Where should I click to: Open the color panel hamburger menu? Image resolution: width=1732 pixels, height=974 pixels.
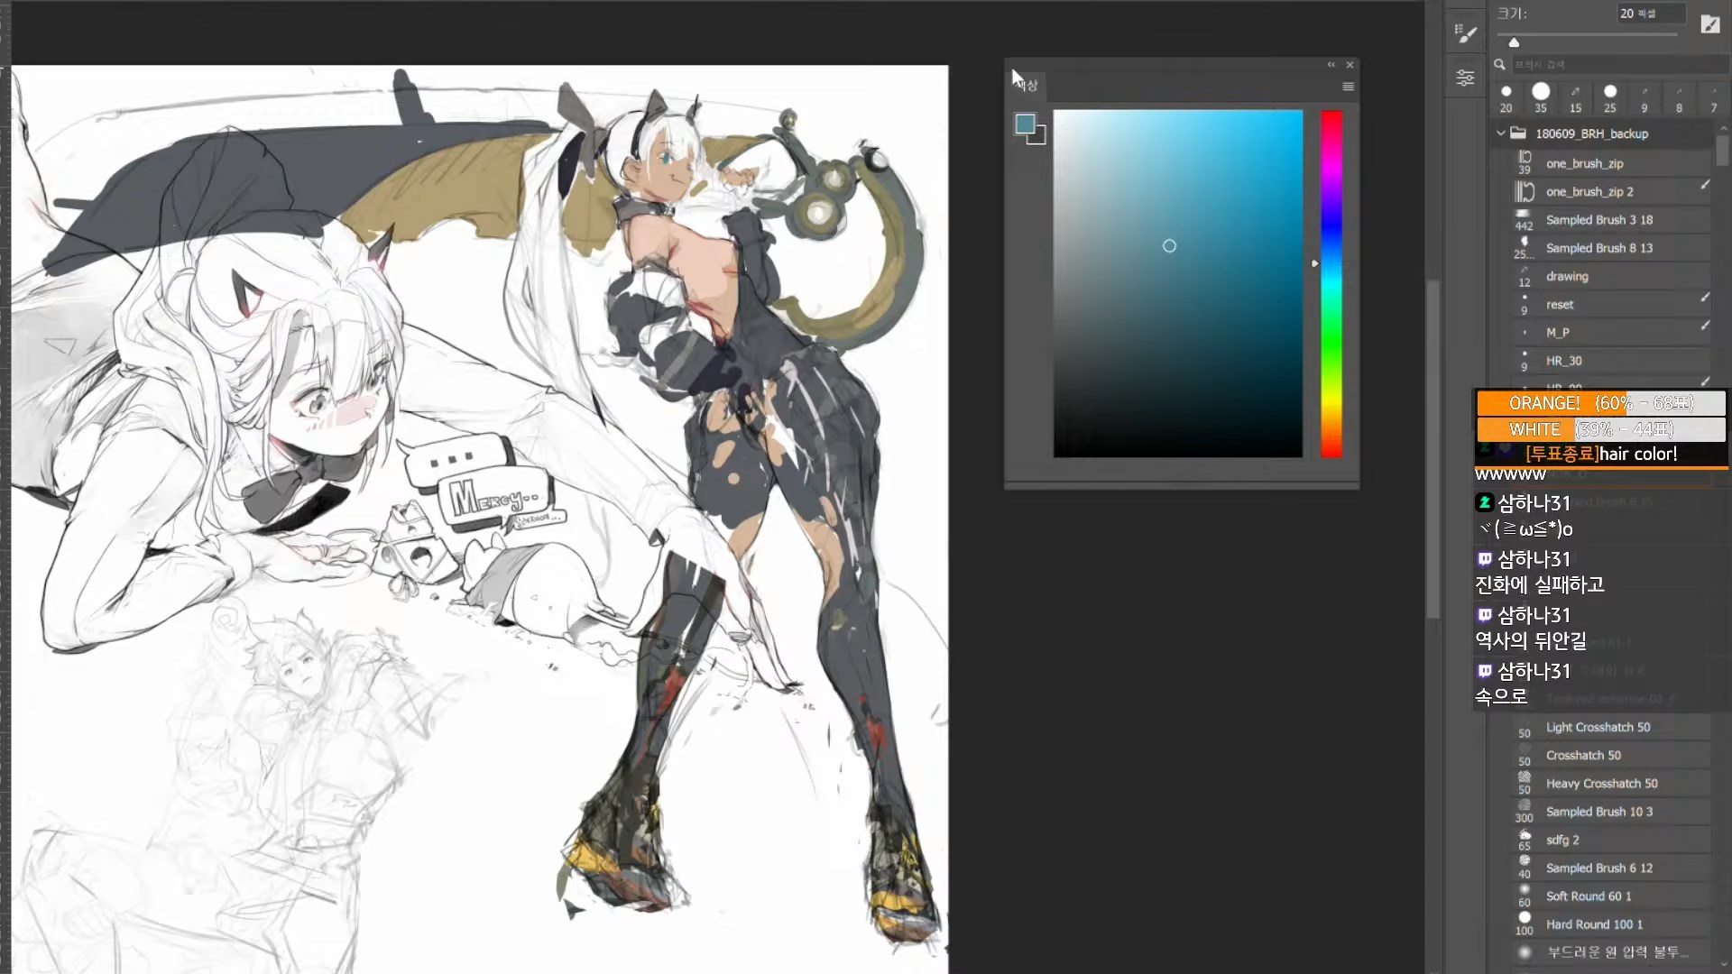pos(1348,87)
